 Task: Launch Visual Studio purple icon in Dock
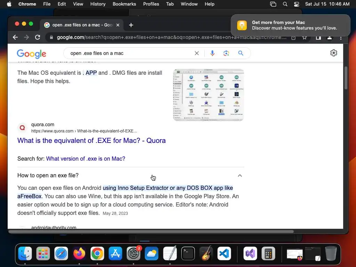pyautogui.click(x=250, y=253)
